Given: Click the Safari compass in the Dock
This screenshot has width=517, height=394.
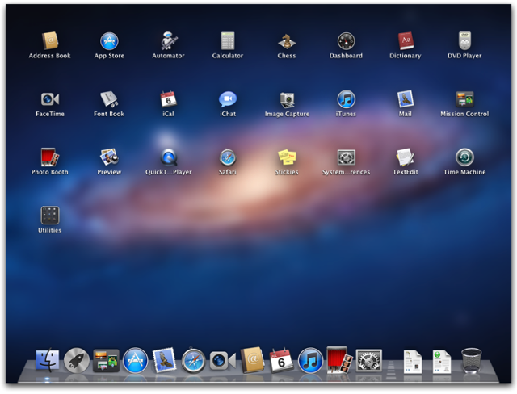Looking at the screenshot, I should point(193,360).
